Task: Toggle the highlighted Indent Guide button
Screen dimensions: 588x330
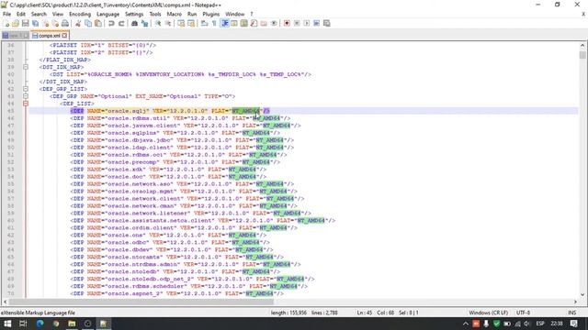Action: pyautogui.click(x=224, y=23)
